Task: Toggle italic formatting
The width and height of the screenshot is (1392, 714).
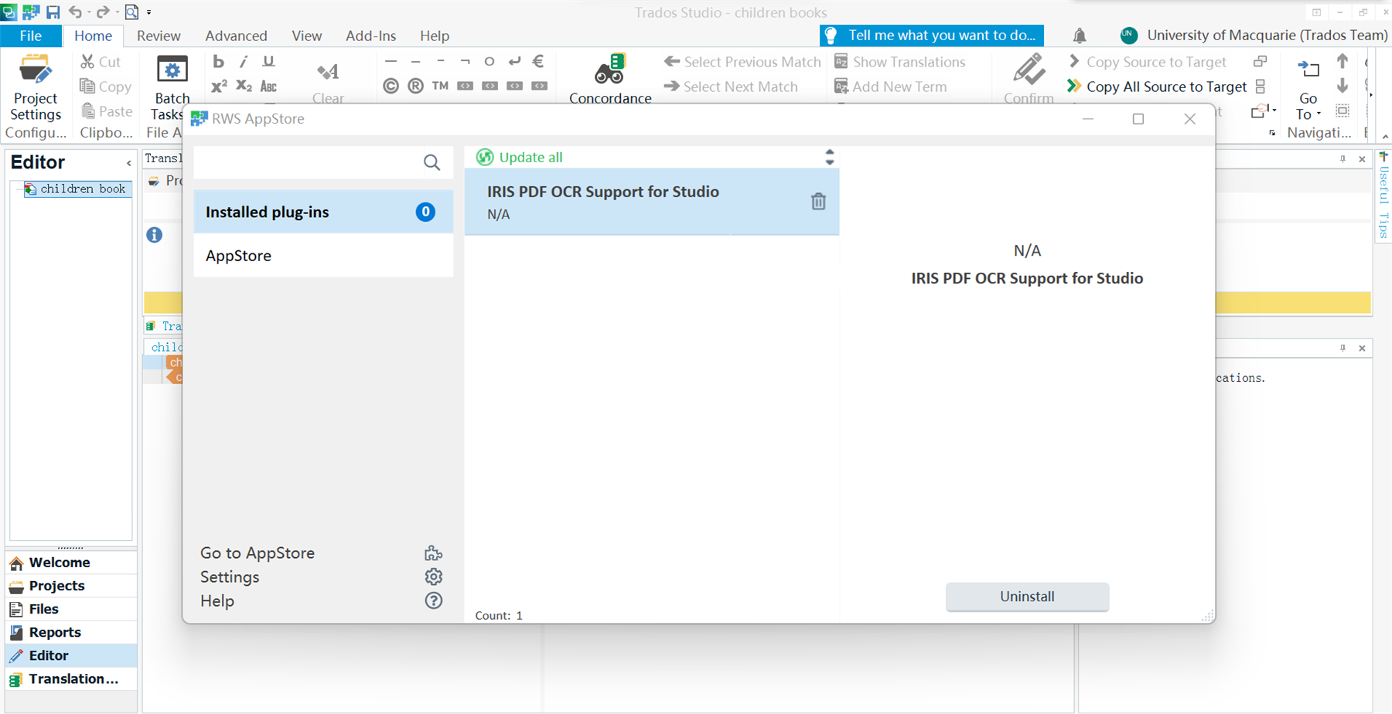Action: pos(244,62)
